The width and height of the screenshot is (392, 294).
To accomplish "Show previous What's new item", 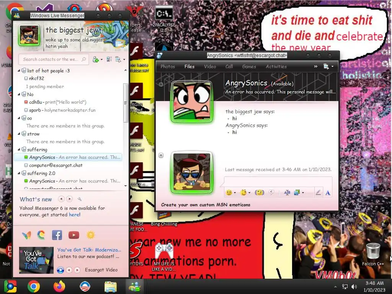I will point(61,199).
